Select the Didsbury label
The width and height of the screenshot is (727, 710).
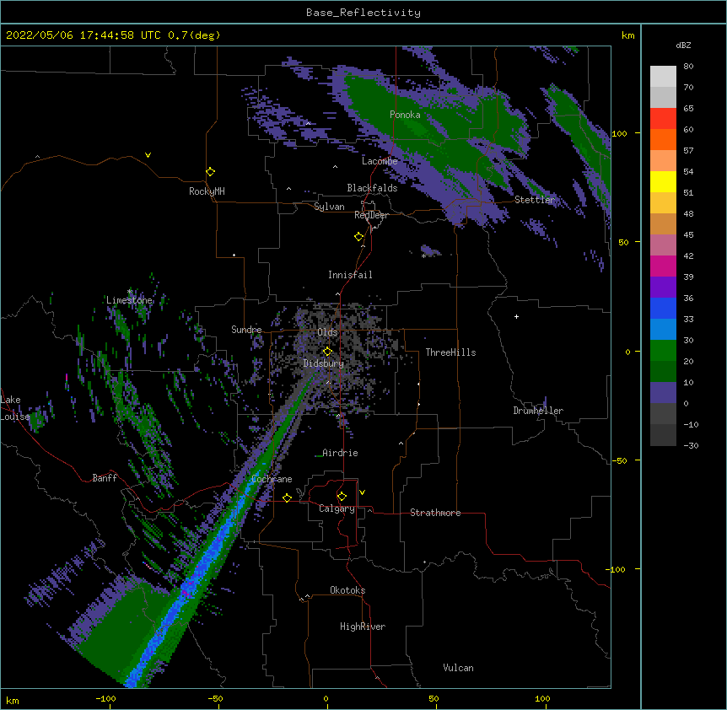[x=324, y=363]
